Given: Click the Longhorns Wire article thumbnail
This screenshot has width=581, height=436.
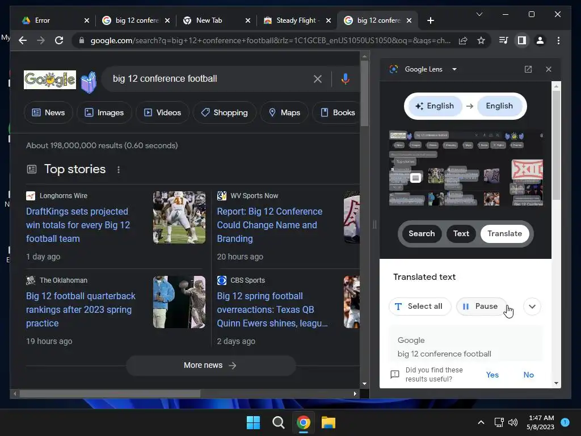Looking at the screenshot, I should coord(179,217).
